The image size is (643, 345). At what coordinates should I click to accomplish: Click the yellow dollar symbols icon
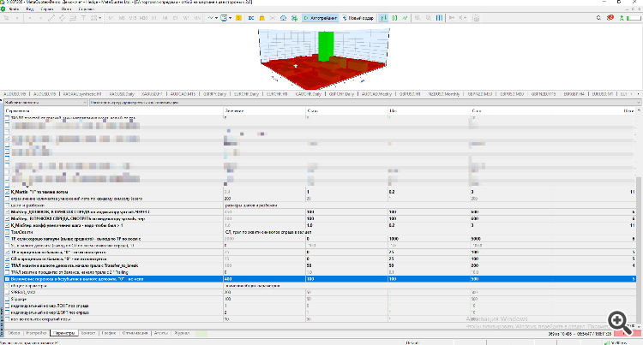238,18
